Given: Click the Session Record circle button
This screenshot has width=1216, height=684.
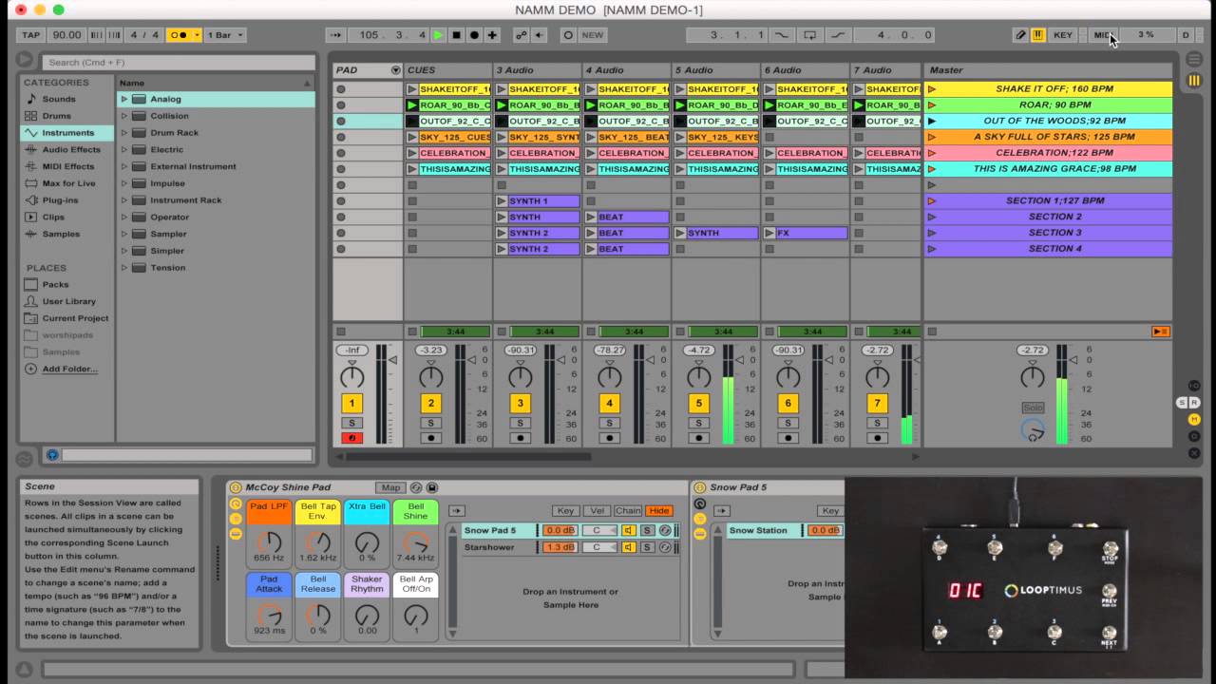Looking at the screenshot, I should tap(568, 35).
